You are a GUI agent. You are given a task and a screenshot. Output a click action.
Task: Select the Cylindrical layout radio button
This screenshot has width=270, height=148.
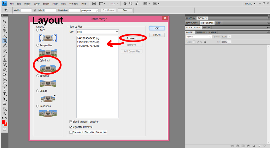pos(37,61)
